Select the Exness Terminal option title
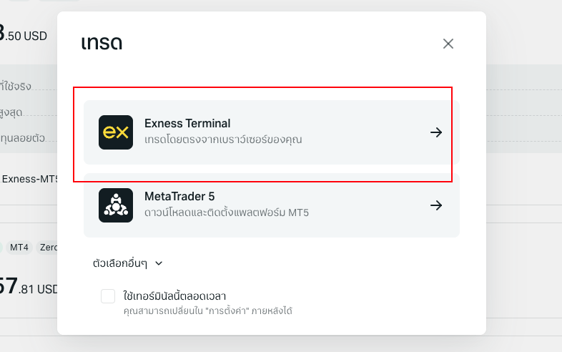Screen dimensions: 562x352 187,124
